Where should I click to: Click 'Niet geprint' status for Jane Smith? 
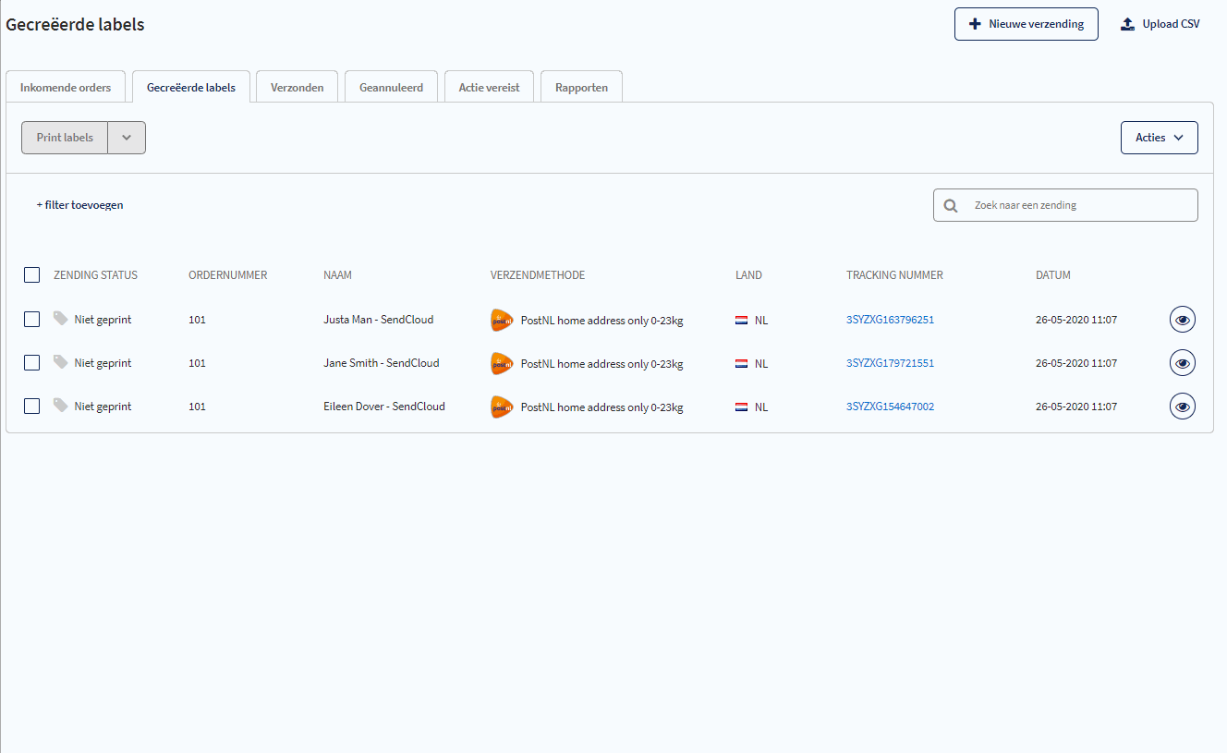(x=103, y=363)
